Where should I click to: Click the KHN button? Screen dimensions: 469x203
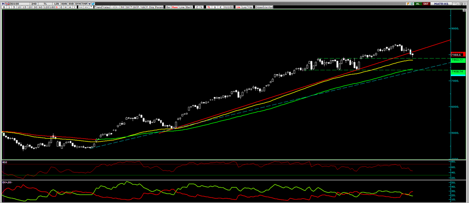[x=64, y=4]
